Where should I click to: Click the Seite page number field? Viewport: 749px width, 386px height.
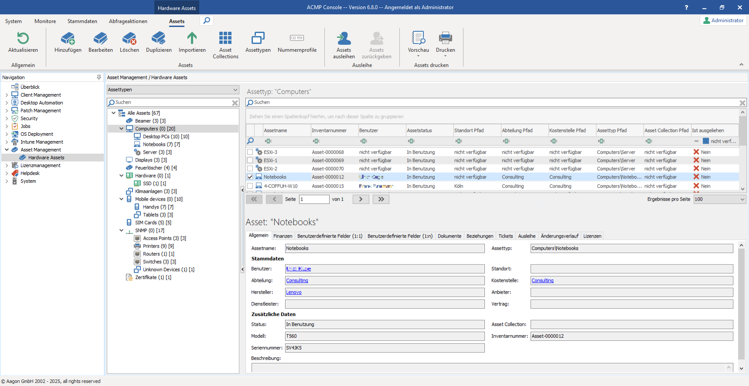coord(314,199)
